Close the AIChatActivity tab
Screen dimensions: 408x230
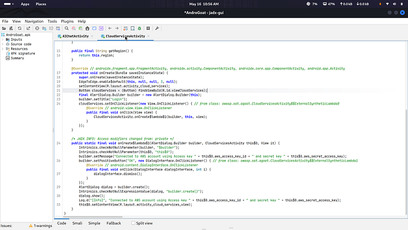click(x=92, y=36)
